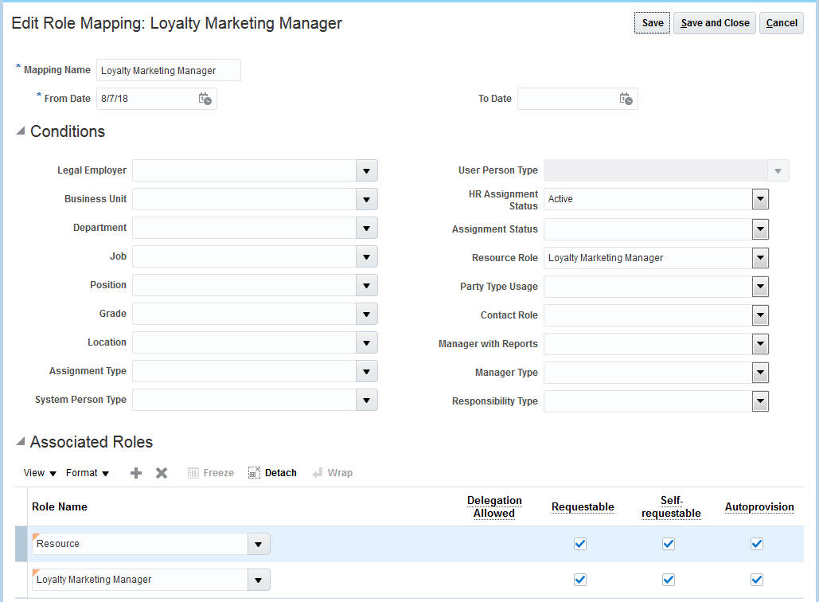Click the Cancel button
819x602 pixels.
tap(782, 23)
